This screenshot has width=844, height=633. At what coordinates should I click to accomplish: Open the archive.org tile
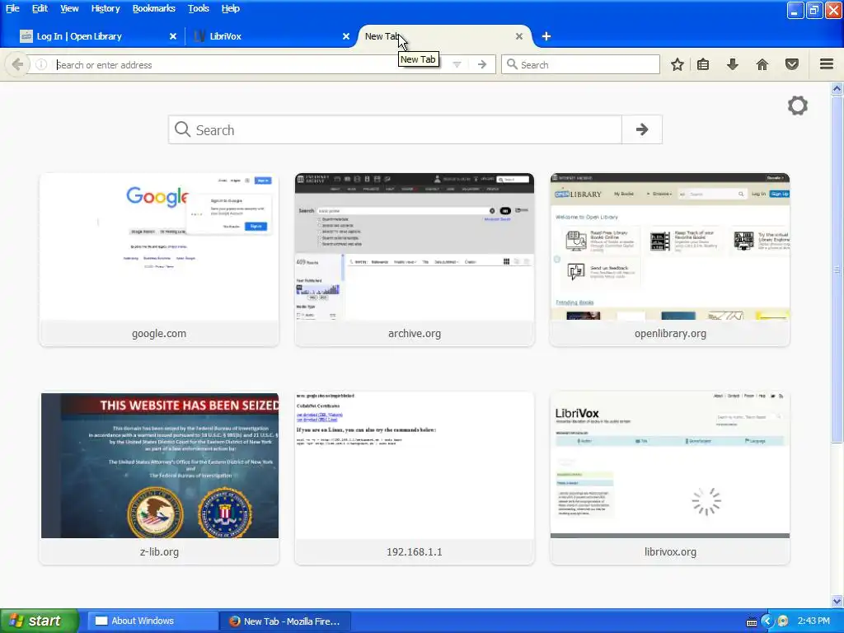coord(415,260)
